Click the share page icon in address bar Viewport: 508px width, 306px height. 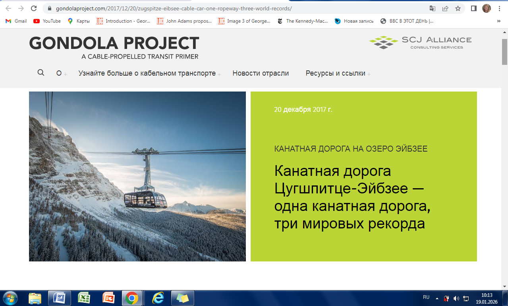point(445,8)
